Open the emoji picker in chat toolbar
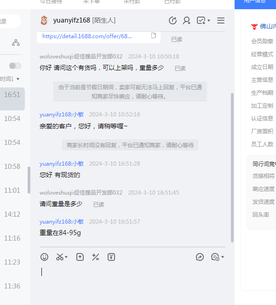 point(44,257)
